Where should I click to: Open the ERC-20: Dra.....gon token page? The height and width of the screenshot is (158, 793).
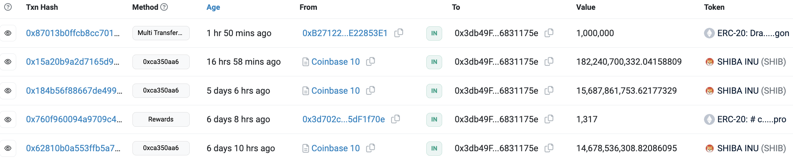(x=753, y=33)
